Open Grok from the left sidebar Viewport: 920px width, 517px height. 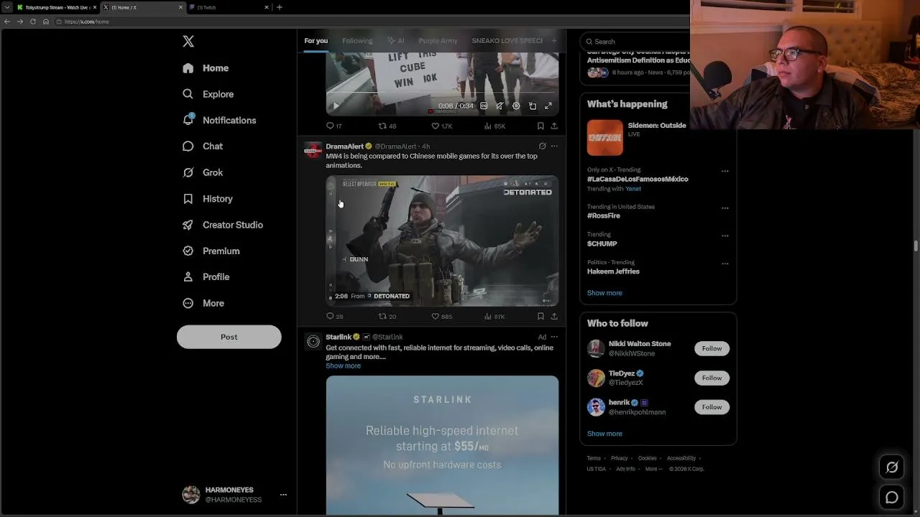(x=203, y=172)
